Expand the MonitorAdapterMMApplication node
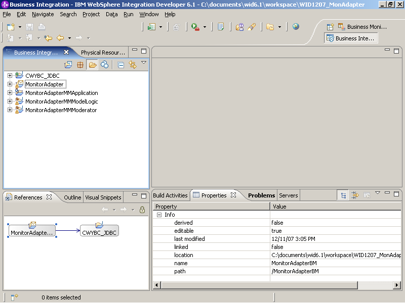405x303 pixels. (10, 93)
